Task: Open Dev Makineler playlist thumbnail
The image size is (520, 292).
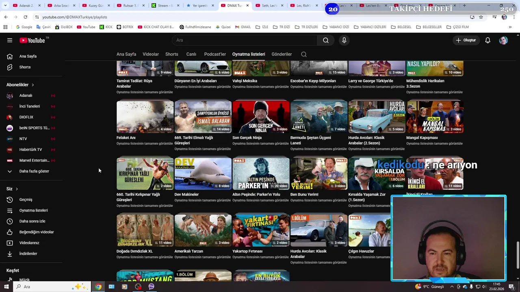Action: (x=203, y=174)
